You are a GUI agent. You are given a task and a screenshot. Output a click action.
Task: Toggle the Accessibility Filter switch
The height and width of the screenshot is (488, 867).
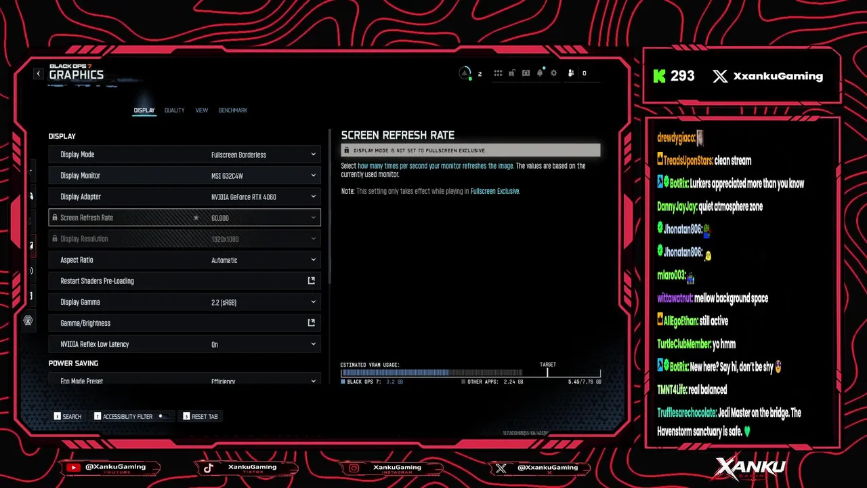[163, 416]
